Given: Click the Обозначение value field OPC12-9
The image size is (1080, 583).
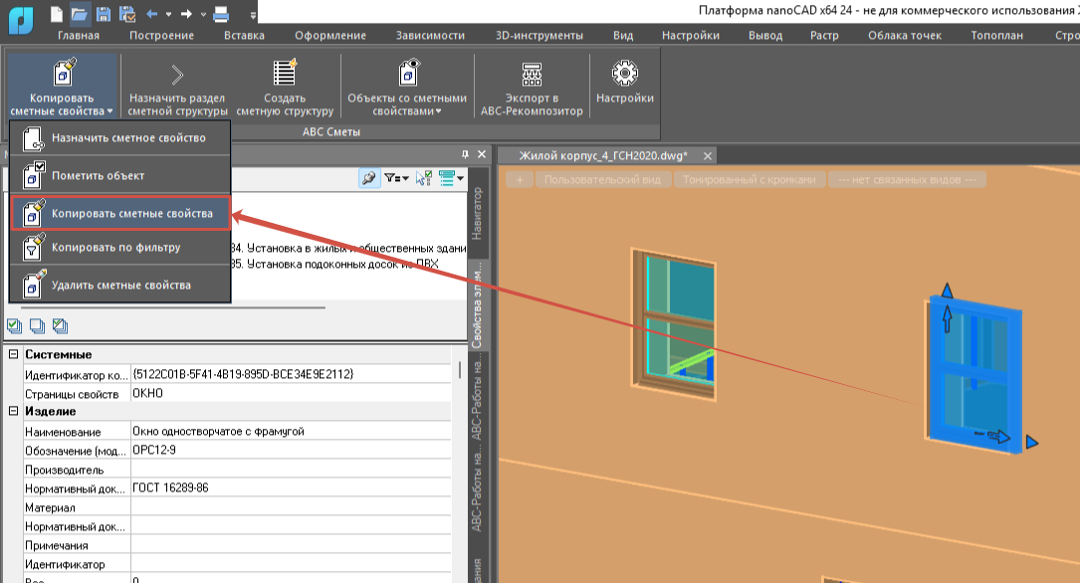Looking at the screenshot, I should [291, 450].
